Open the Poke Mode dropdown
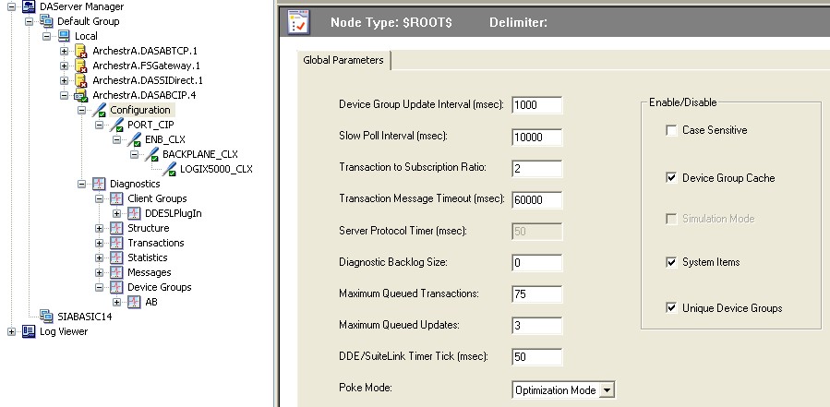 [x=606, y=390]
